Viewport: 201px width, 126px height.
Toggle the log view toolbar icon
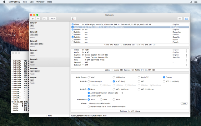coord(180,18)
